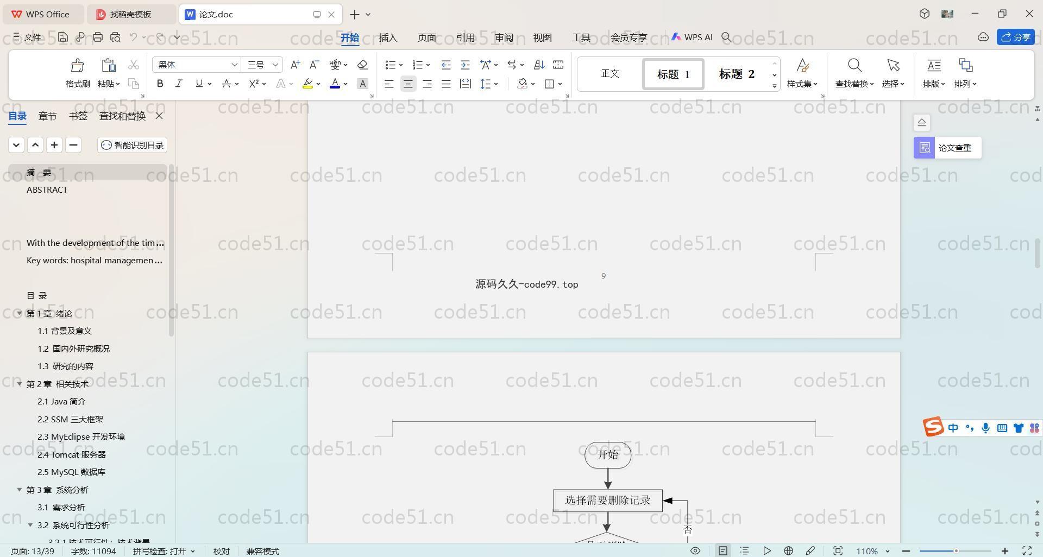Open the Style Set (样式集) icon
1043x557 pixels.
[802, 66]
